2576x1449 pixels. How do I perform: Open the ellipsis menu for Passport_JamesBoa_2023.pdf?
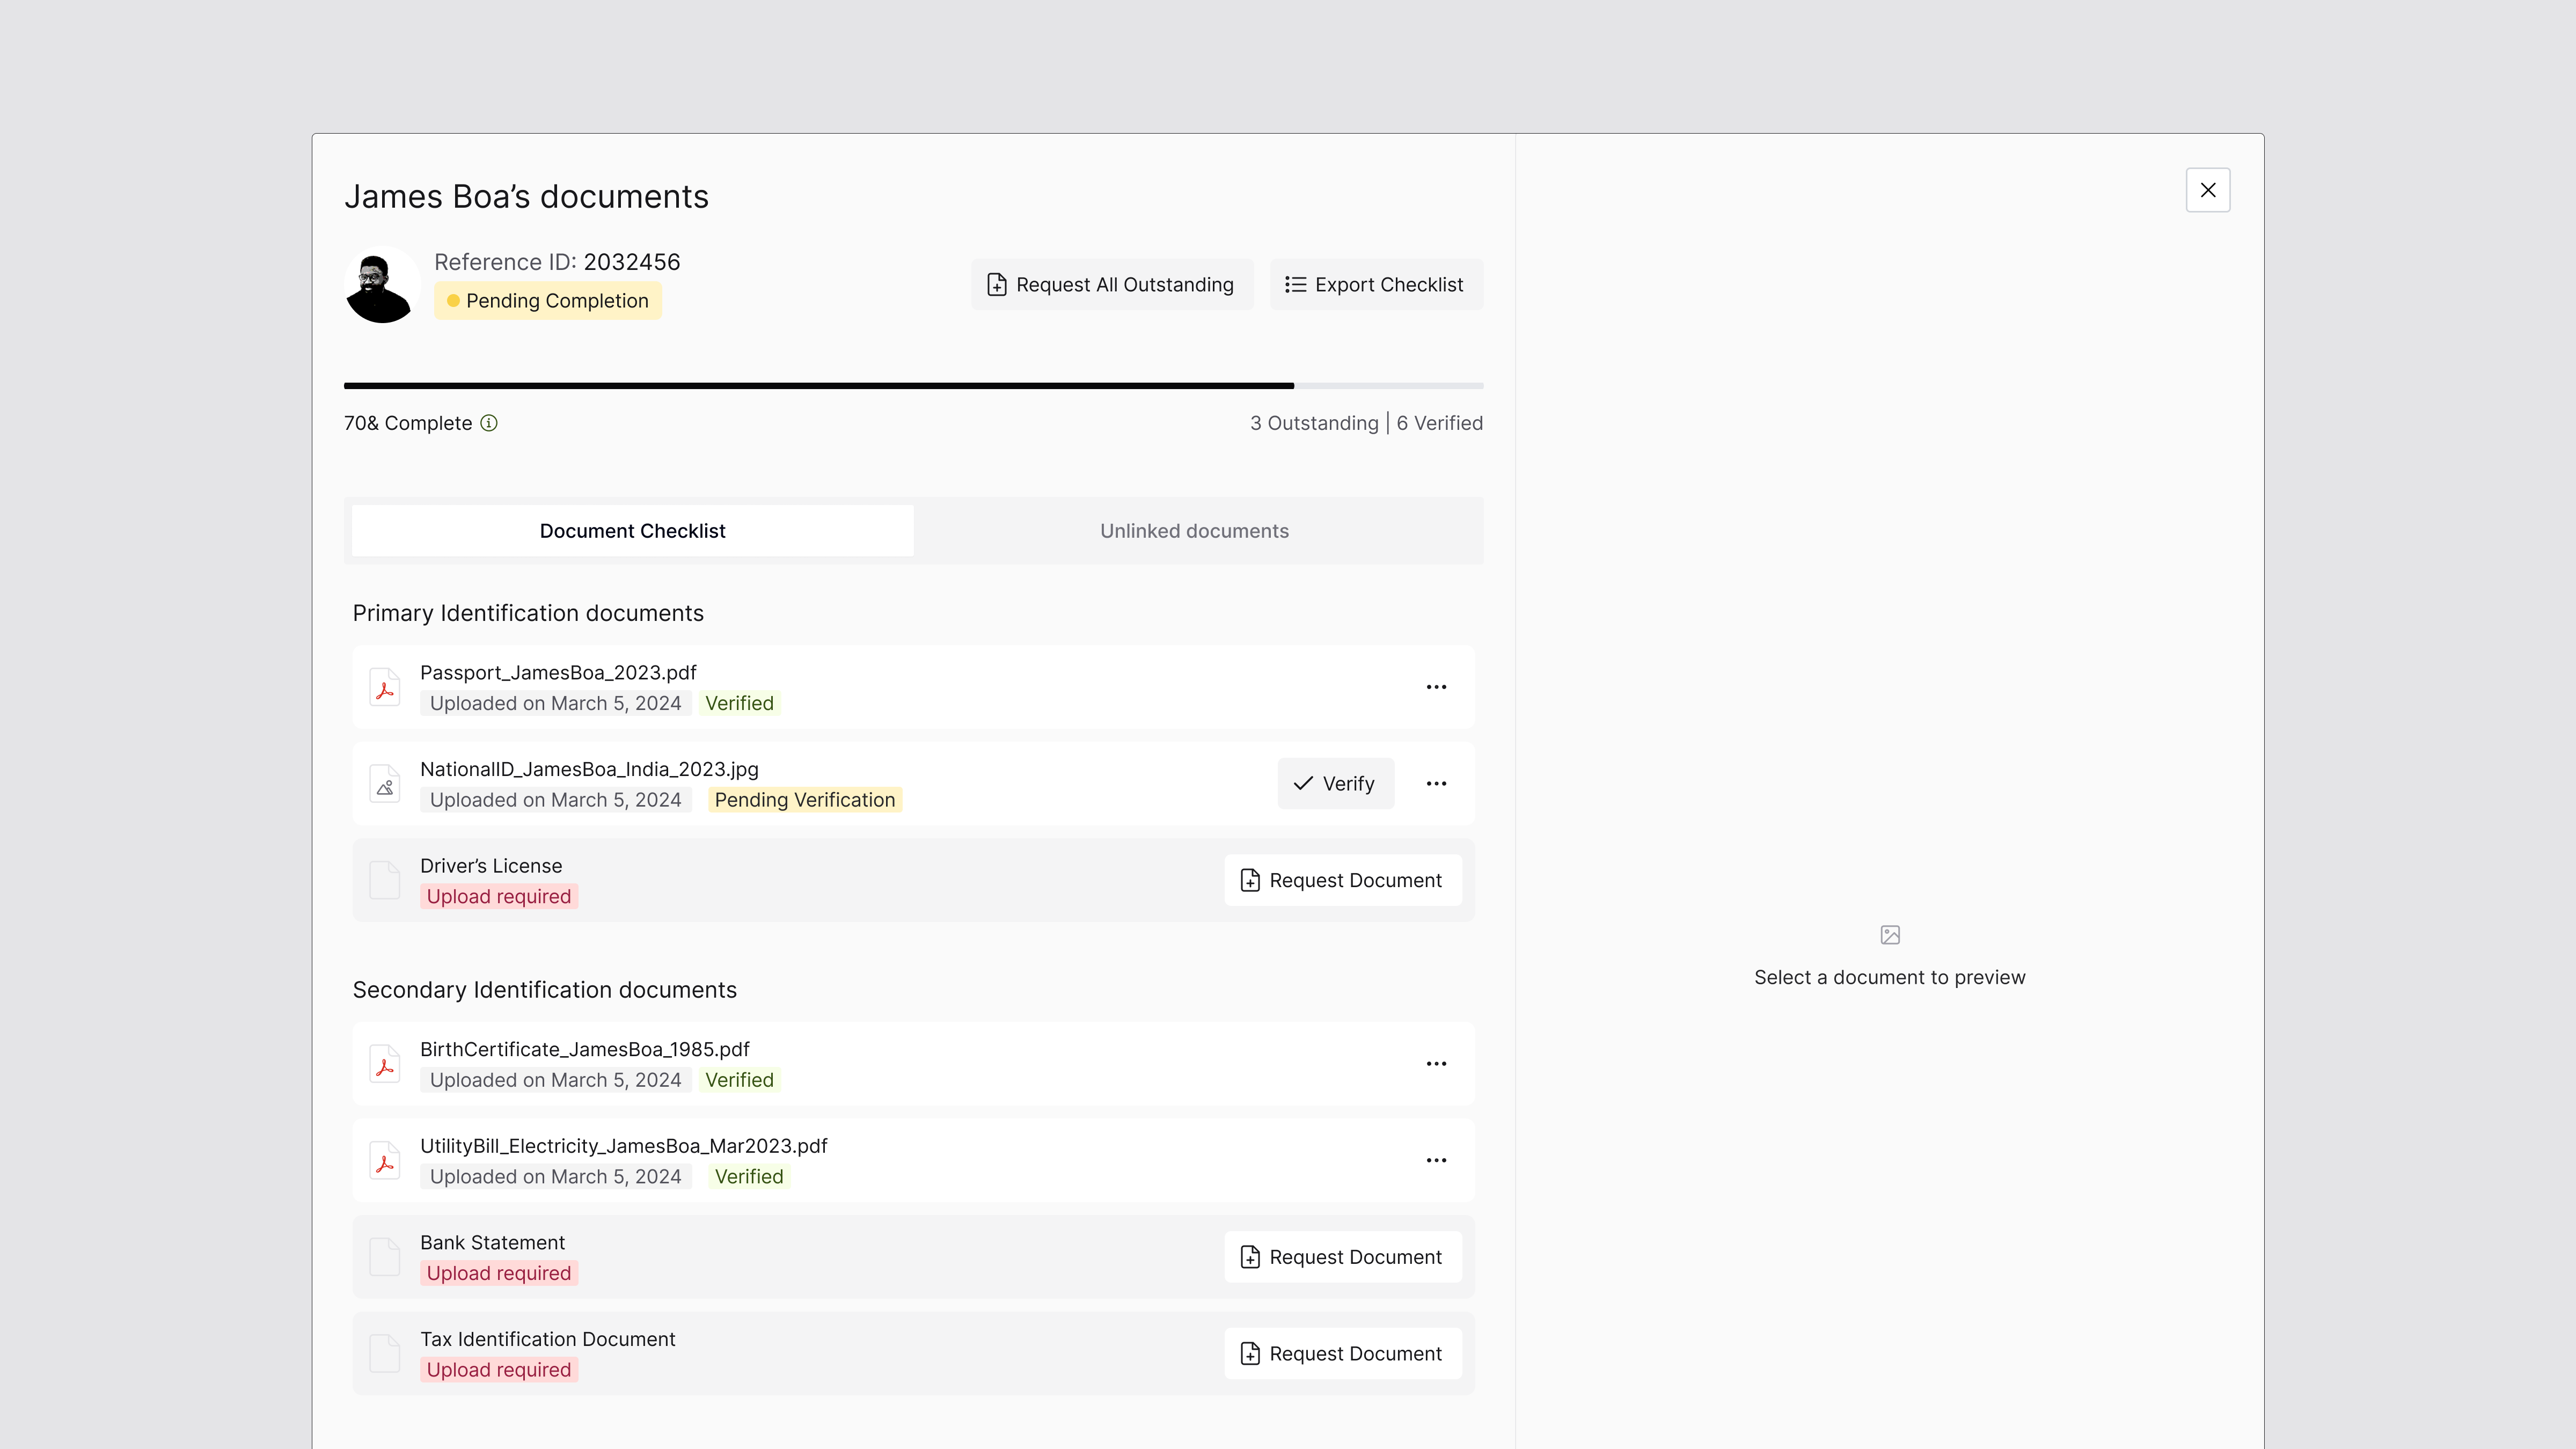(1437, 687)
